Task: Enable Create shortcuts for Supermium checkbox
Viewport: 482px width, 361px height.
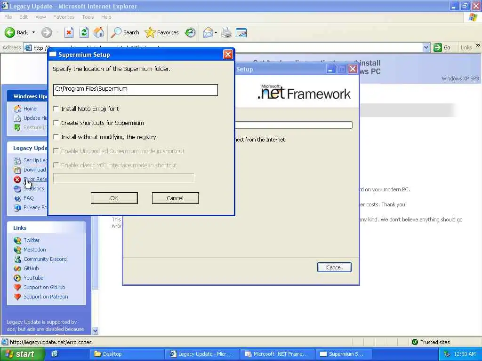Action: [56, 123]
